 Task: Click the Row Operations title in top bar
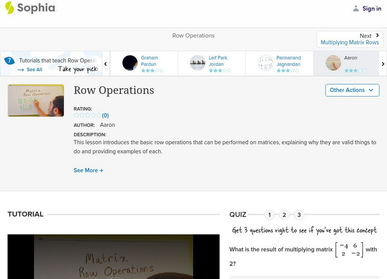pyautogui.click(x=193, y=35)
